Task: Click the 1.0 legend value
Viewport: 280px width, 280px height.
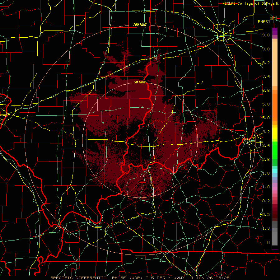Action: pos(266,187)
